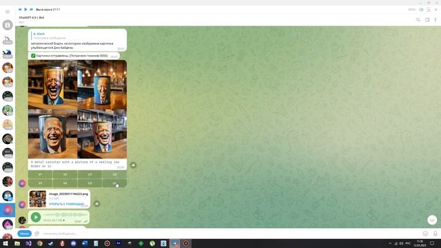441x248 pixels.
Task: Open the hamburger main menu
Action: pyautogui.click(x=8, y=12)
